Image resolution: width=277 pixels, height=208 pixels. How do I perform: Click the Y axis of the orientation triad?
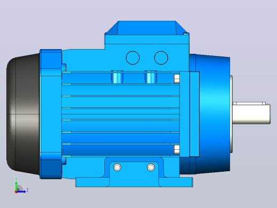(x=16, y=186)
